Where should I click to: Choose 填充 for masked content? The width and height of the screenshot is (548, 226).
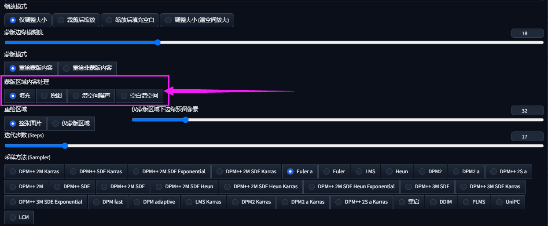click(x=20, y=96)
